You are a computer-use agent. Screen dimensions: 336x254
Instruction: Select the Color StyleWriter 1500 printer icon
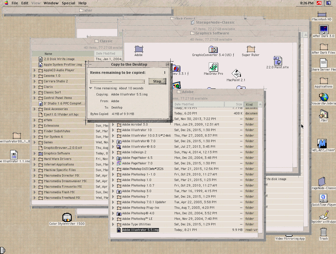pos(67,217)
